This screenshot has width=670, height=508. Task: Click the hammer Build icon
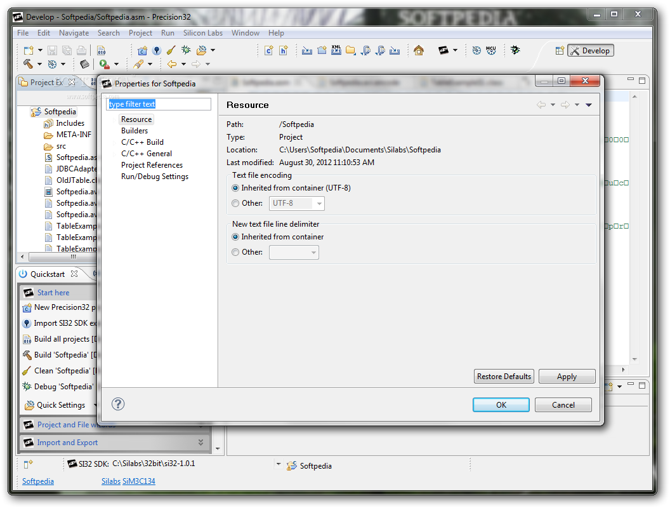[28, 64]
